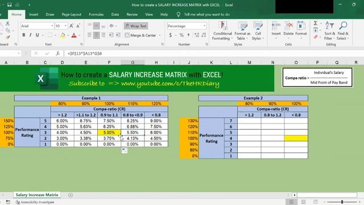This screenshot has height=205, width=364.
Task: Click the formula bar text
Action: 85,54
